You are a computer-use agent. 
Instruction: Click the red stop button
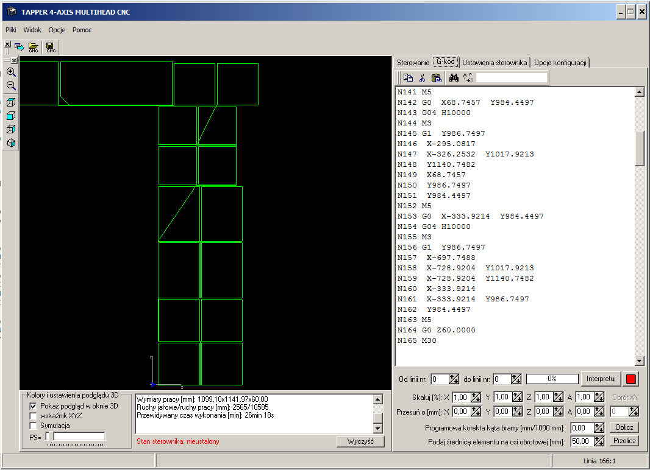pos(630,379)
